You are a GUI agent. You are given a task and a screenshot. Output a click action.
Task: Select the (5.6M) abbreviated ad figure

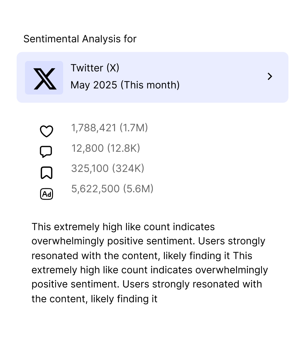click(138, 189)
